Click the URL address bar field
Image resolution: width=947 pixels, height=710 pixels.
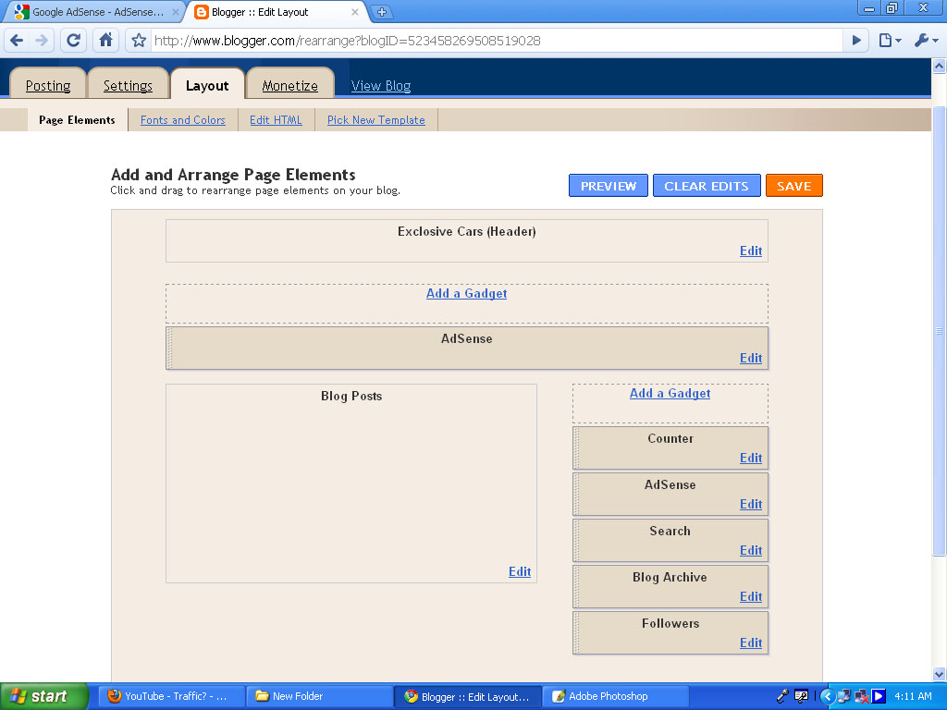[497, 41]
